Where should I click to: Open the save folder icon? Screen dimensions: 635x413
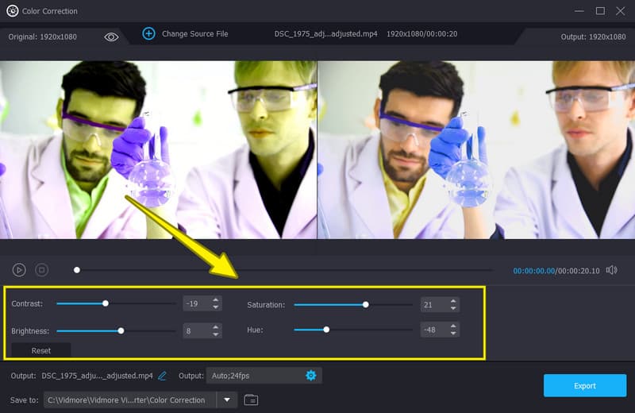(251, 399)
